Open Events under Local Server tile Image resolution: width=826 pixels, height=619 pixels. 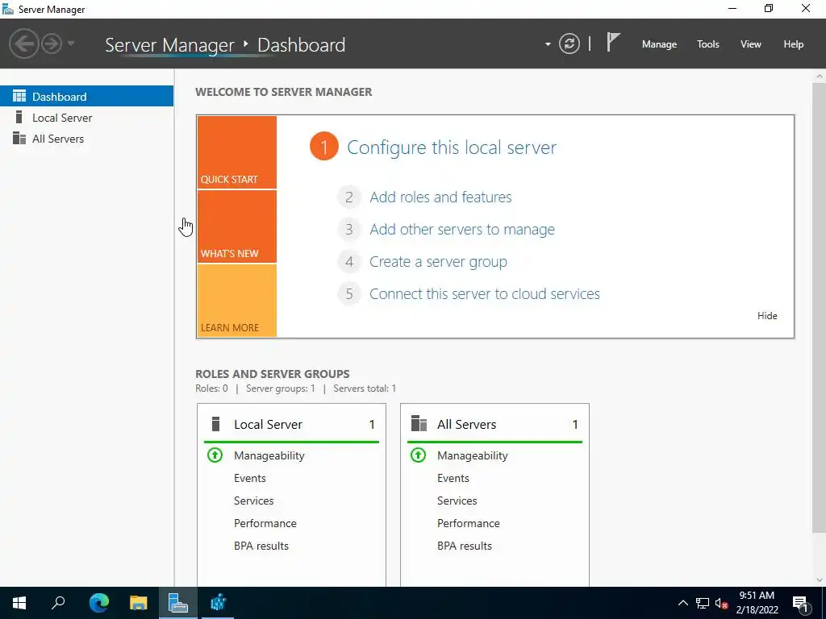coord(250,478)
